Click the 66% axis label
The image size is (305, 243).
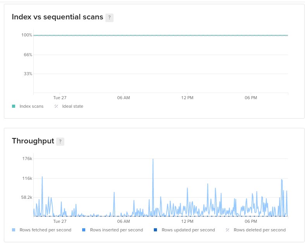[x=28, y=55]
